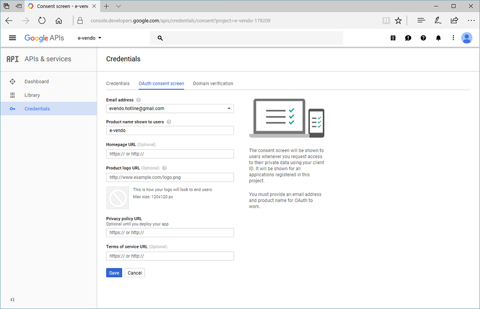Image resolution: width=480 pixels, height=309 pixels.
Task: Click the Google APIs logo
Action: pos(44,38)
